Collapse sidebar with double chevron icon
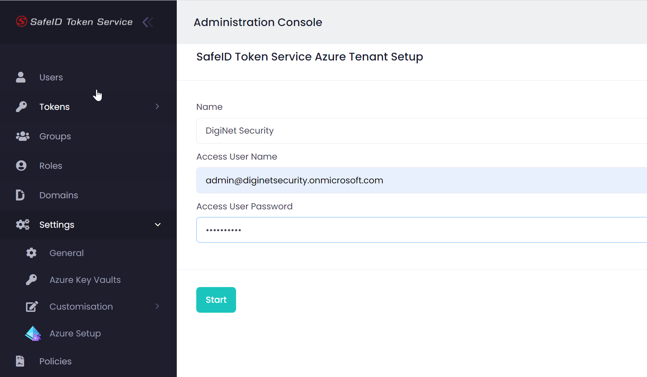The image size is (647, 377). coord(148,22)
